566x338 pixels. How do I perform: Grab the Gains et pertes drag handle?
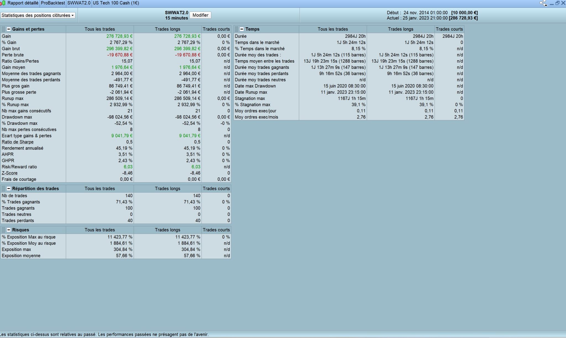point(4,29)
